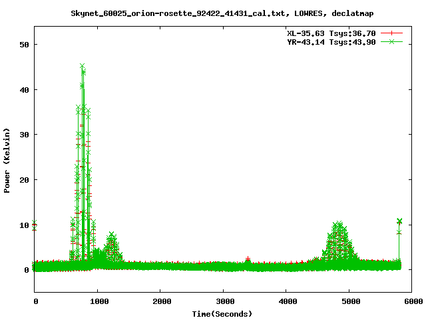The image size is (426, 320).
Task: Click the x-axis tick label 5000
Action: pos(351,301)
